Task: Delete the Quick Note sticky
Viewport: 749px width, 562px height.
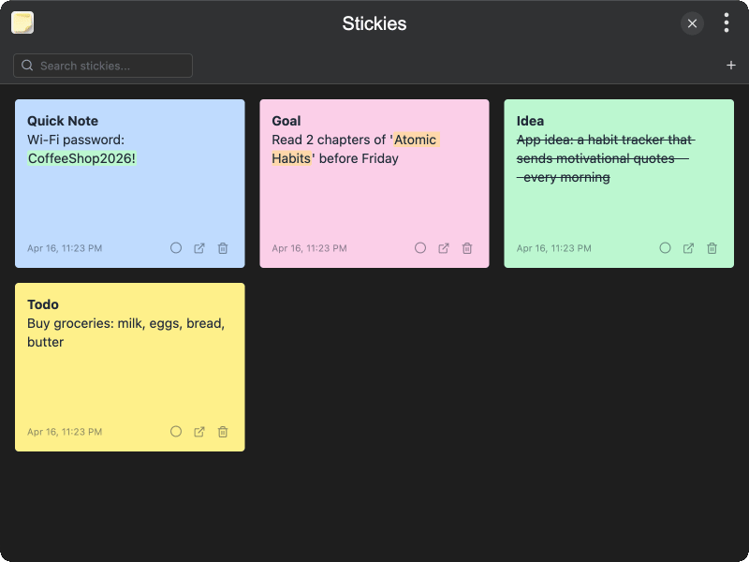Action: click(x=222, y=248)
